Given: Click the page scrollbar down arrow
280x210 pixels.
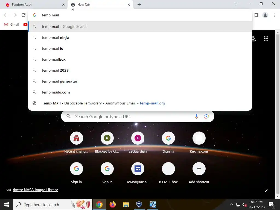Looking at the screenshot, I should click(x=278, y=197).
